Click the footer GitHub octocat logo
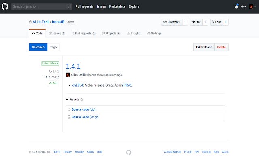 [x=129, y=152]
